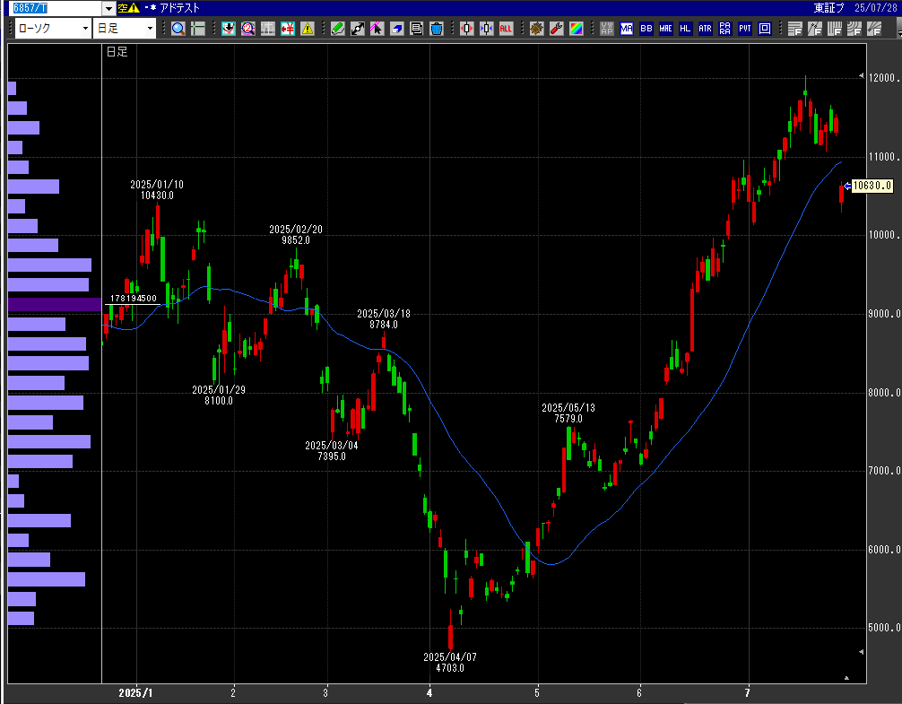This screenshot has height=704, width=902.
Task: Click the 2025/03/04 7395.0 annotation
Action: point(332,451)
